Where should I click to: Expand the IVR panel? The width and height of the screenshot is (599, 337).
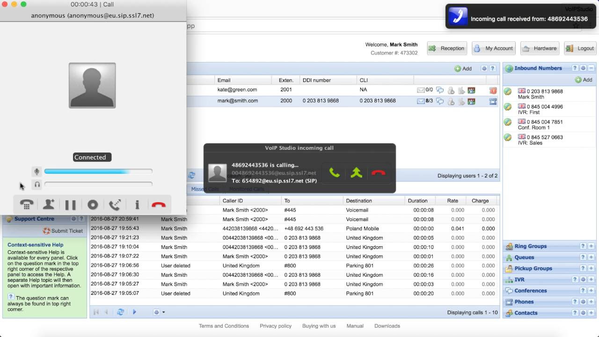pyautogui.click(x=591, y=279)
